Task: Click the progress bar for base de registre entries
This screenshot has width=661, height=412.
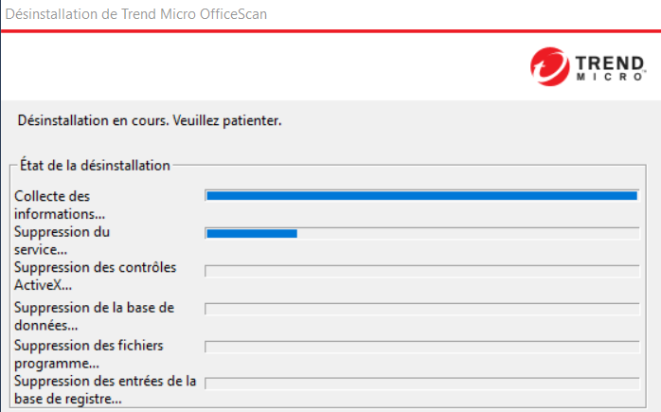Action: (422, 383)
